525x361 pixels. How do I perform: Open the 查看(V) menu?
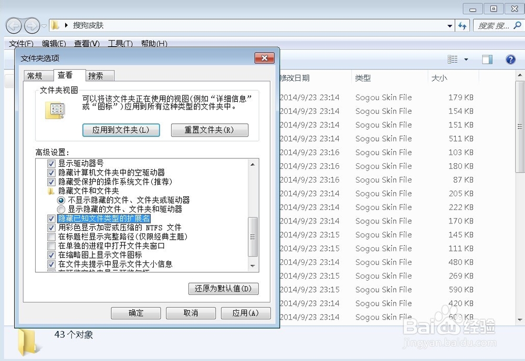pyautogui.click(x=87, y=44)
